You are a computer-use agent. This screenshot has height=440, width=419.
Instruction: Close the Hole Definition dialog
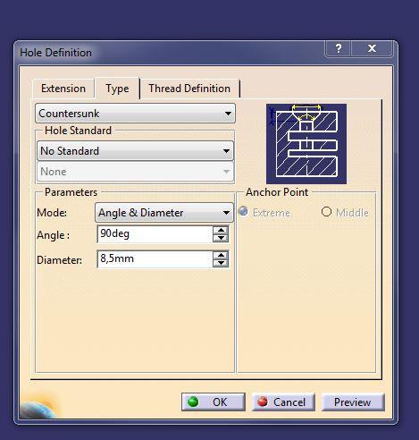[372, 48]
